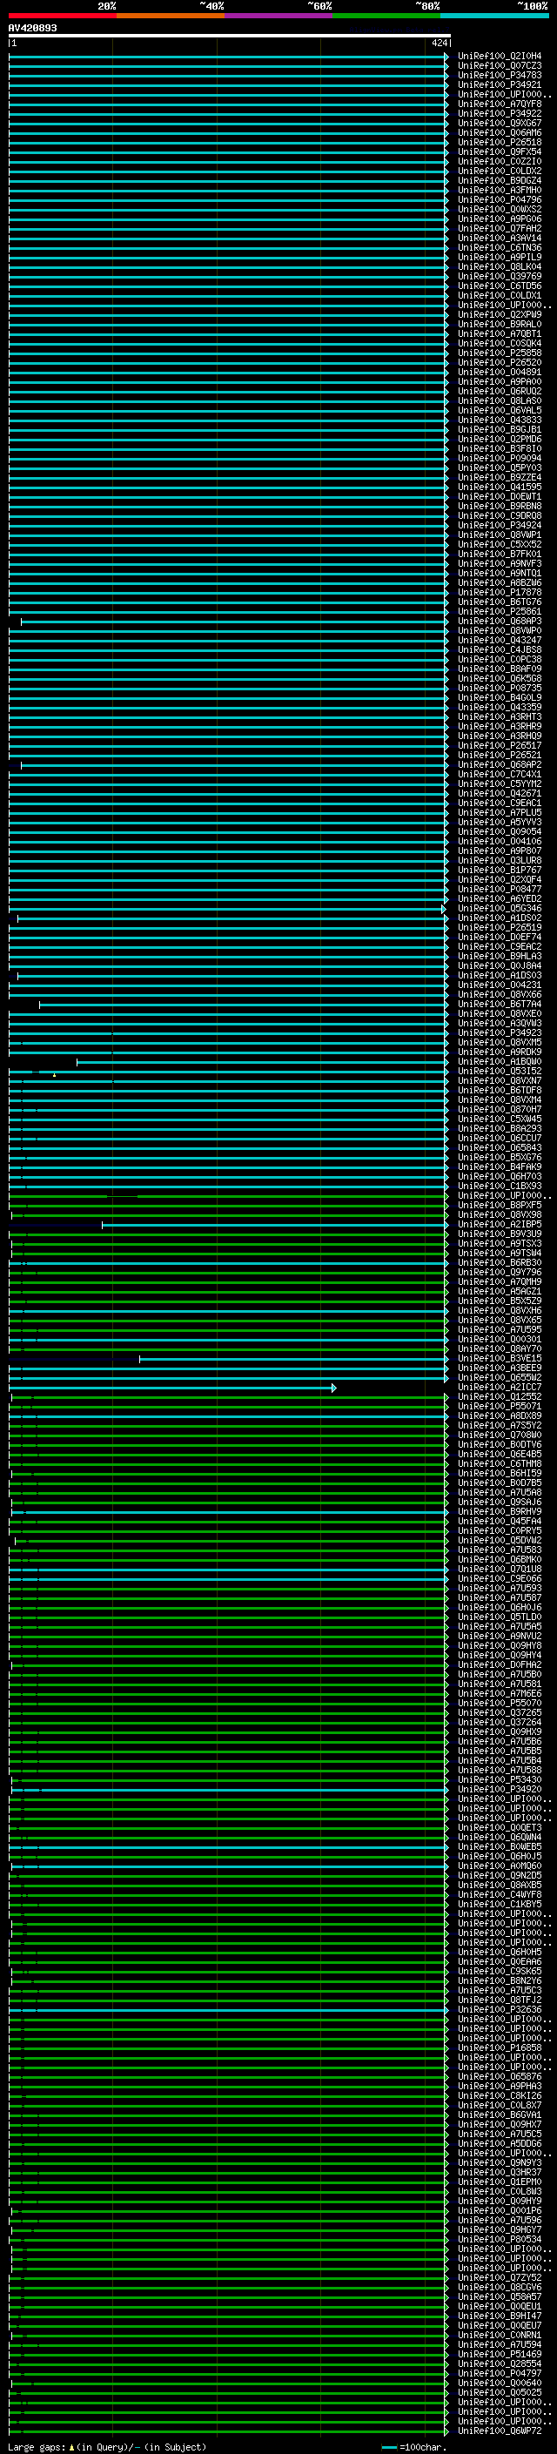Select the UniRef100_C0LDX2 label
557x2454 pixels.
point(500,171)
